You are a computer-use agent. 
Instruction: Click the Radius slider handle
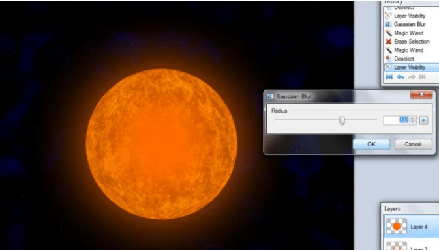pos(342,120)
